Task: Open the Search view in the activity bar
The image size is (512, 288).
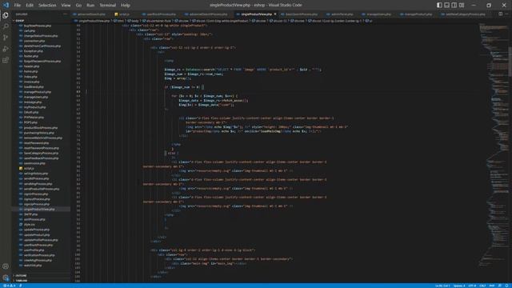Action: click(6, 26)
